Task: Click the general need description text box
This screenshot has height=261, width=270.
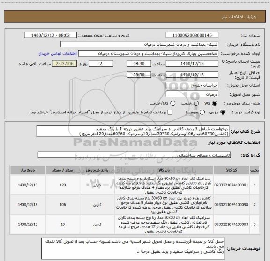Action: tap(133, 131)
